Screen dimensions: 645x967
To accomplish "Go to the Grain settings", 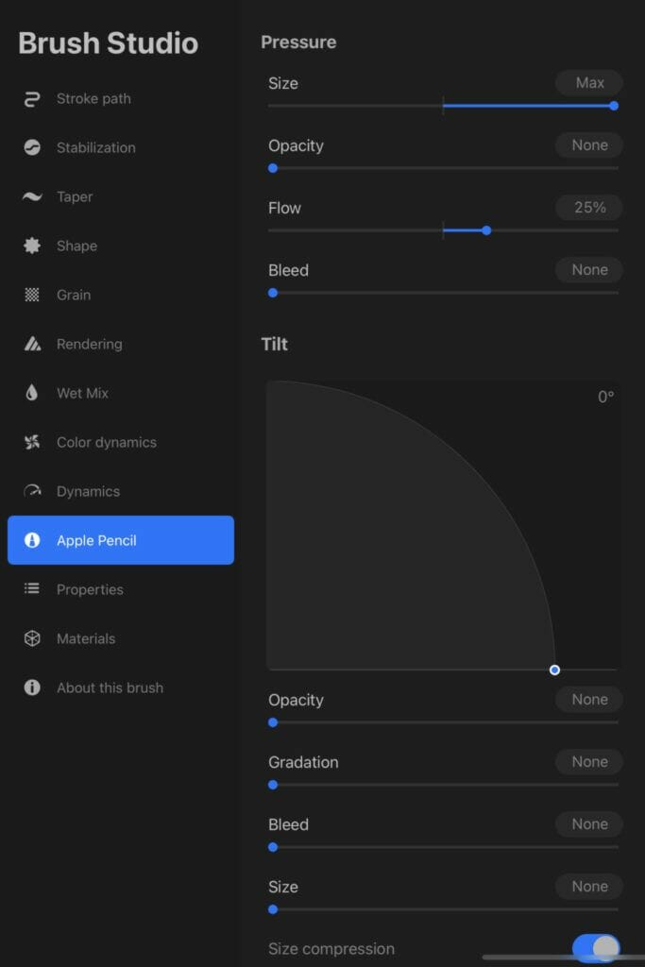I will [x=121, y=295].
